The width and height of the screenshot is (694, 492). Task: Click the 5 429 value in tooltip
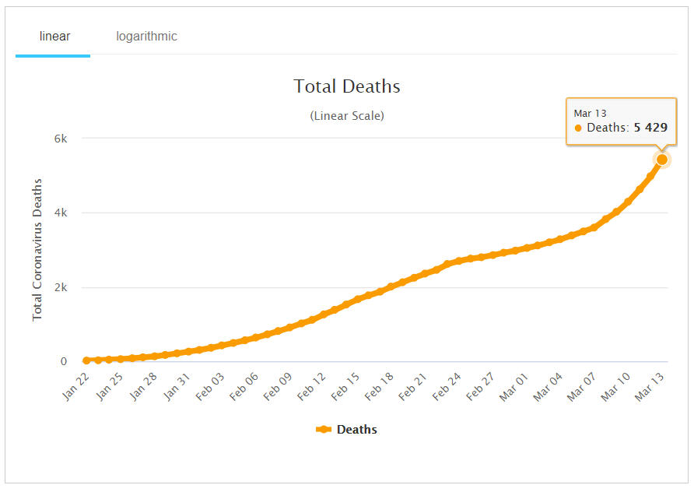650,128
